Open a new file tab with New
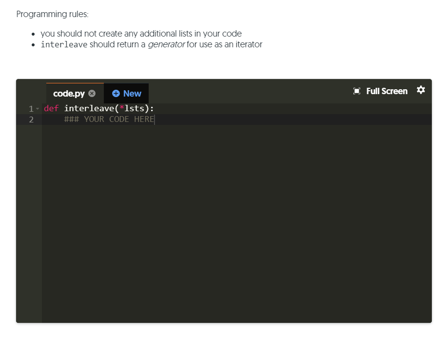 [126, 93]
